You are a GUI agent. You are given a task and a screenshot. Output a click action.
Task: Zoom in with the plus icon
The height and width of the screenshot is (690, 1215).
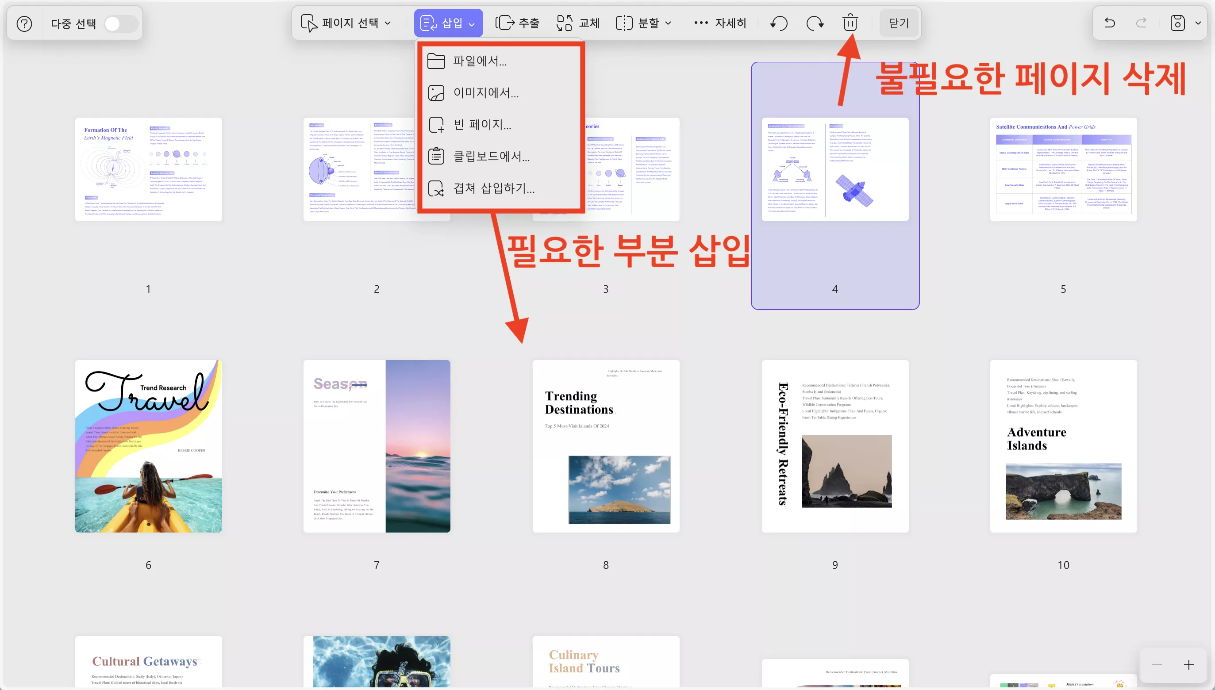click(1190, 665)
